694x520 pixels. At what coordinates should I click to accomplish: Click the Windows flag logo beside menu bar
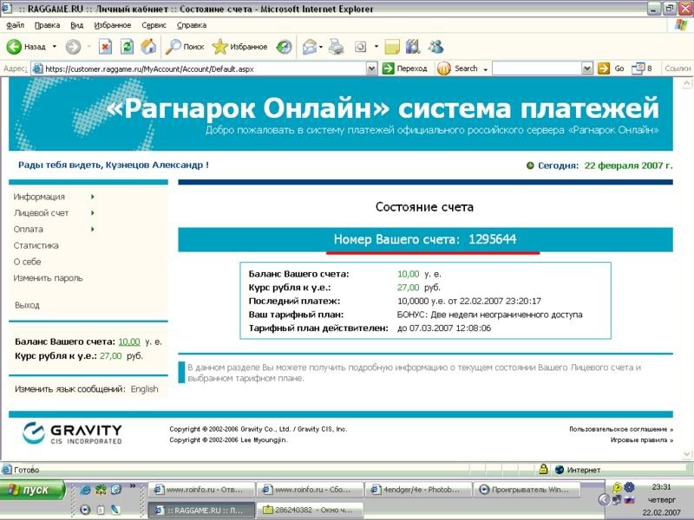681,25
